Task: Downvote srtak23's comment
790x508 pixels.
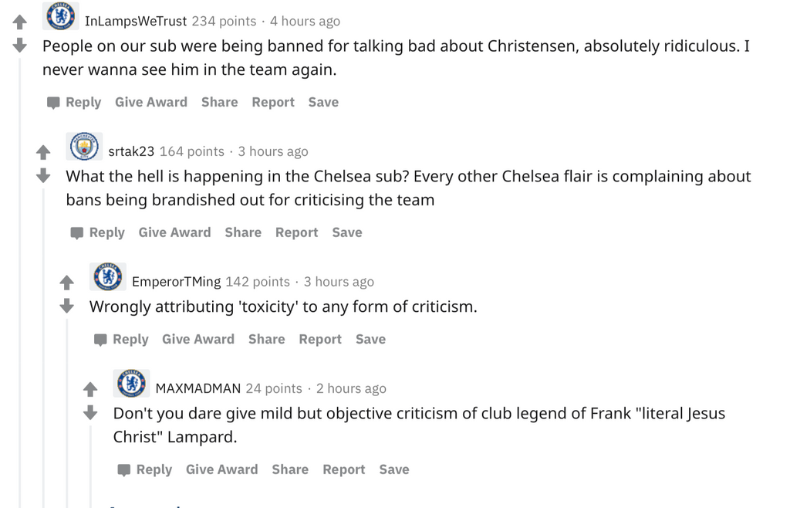Action: [43, 176]
